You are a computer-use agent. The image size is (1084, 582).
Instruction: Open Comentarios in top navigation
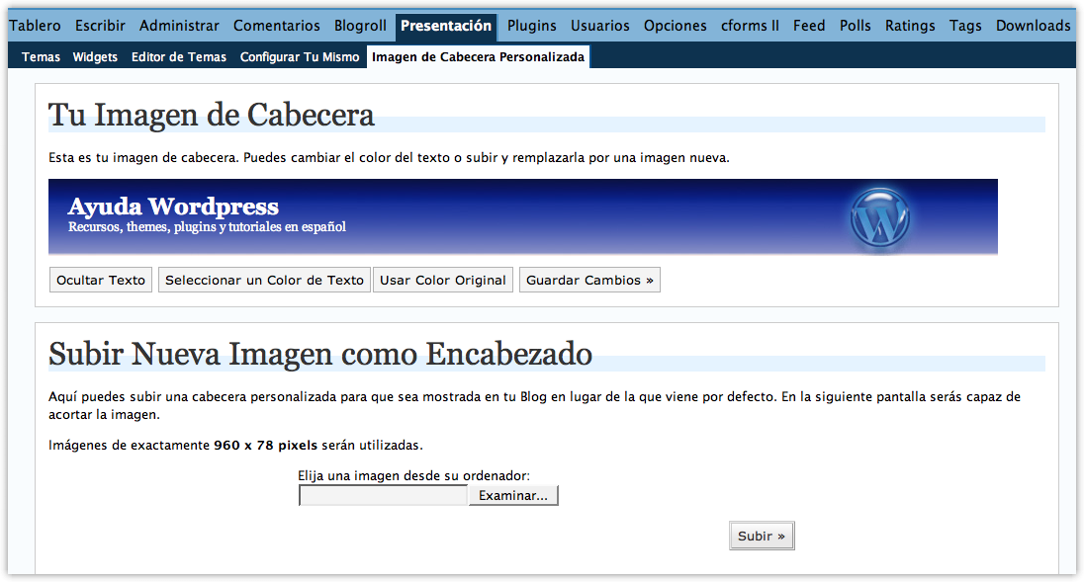pyautogui.click(x=277, y=26)
